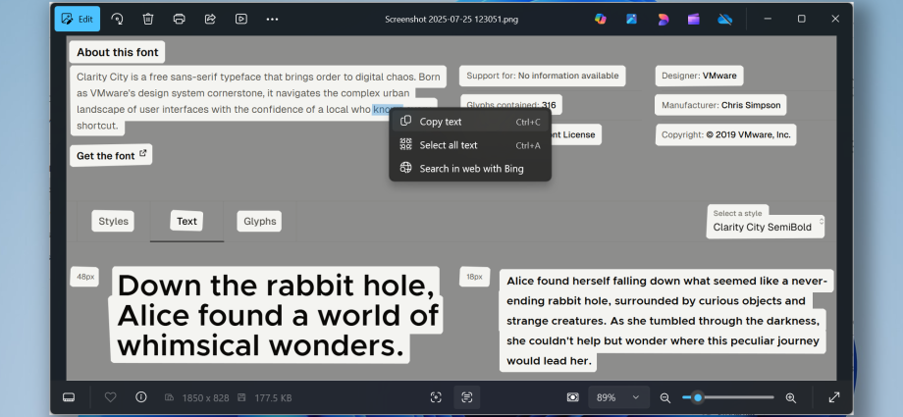Screen dimensions: 903x417
Task: Click the line 'would lead her.'
Action: [x=549, y=361]
